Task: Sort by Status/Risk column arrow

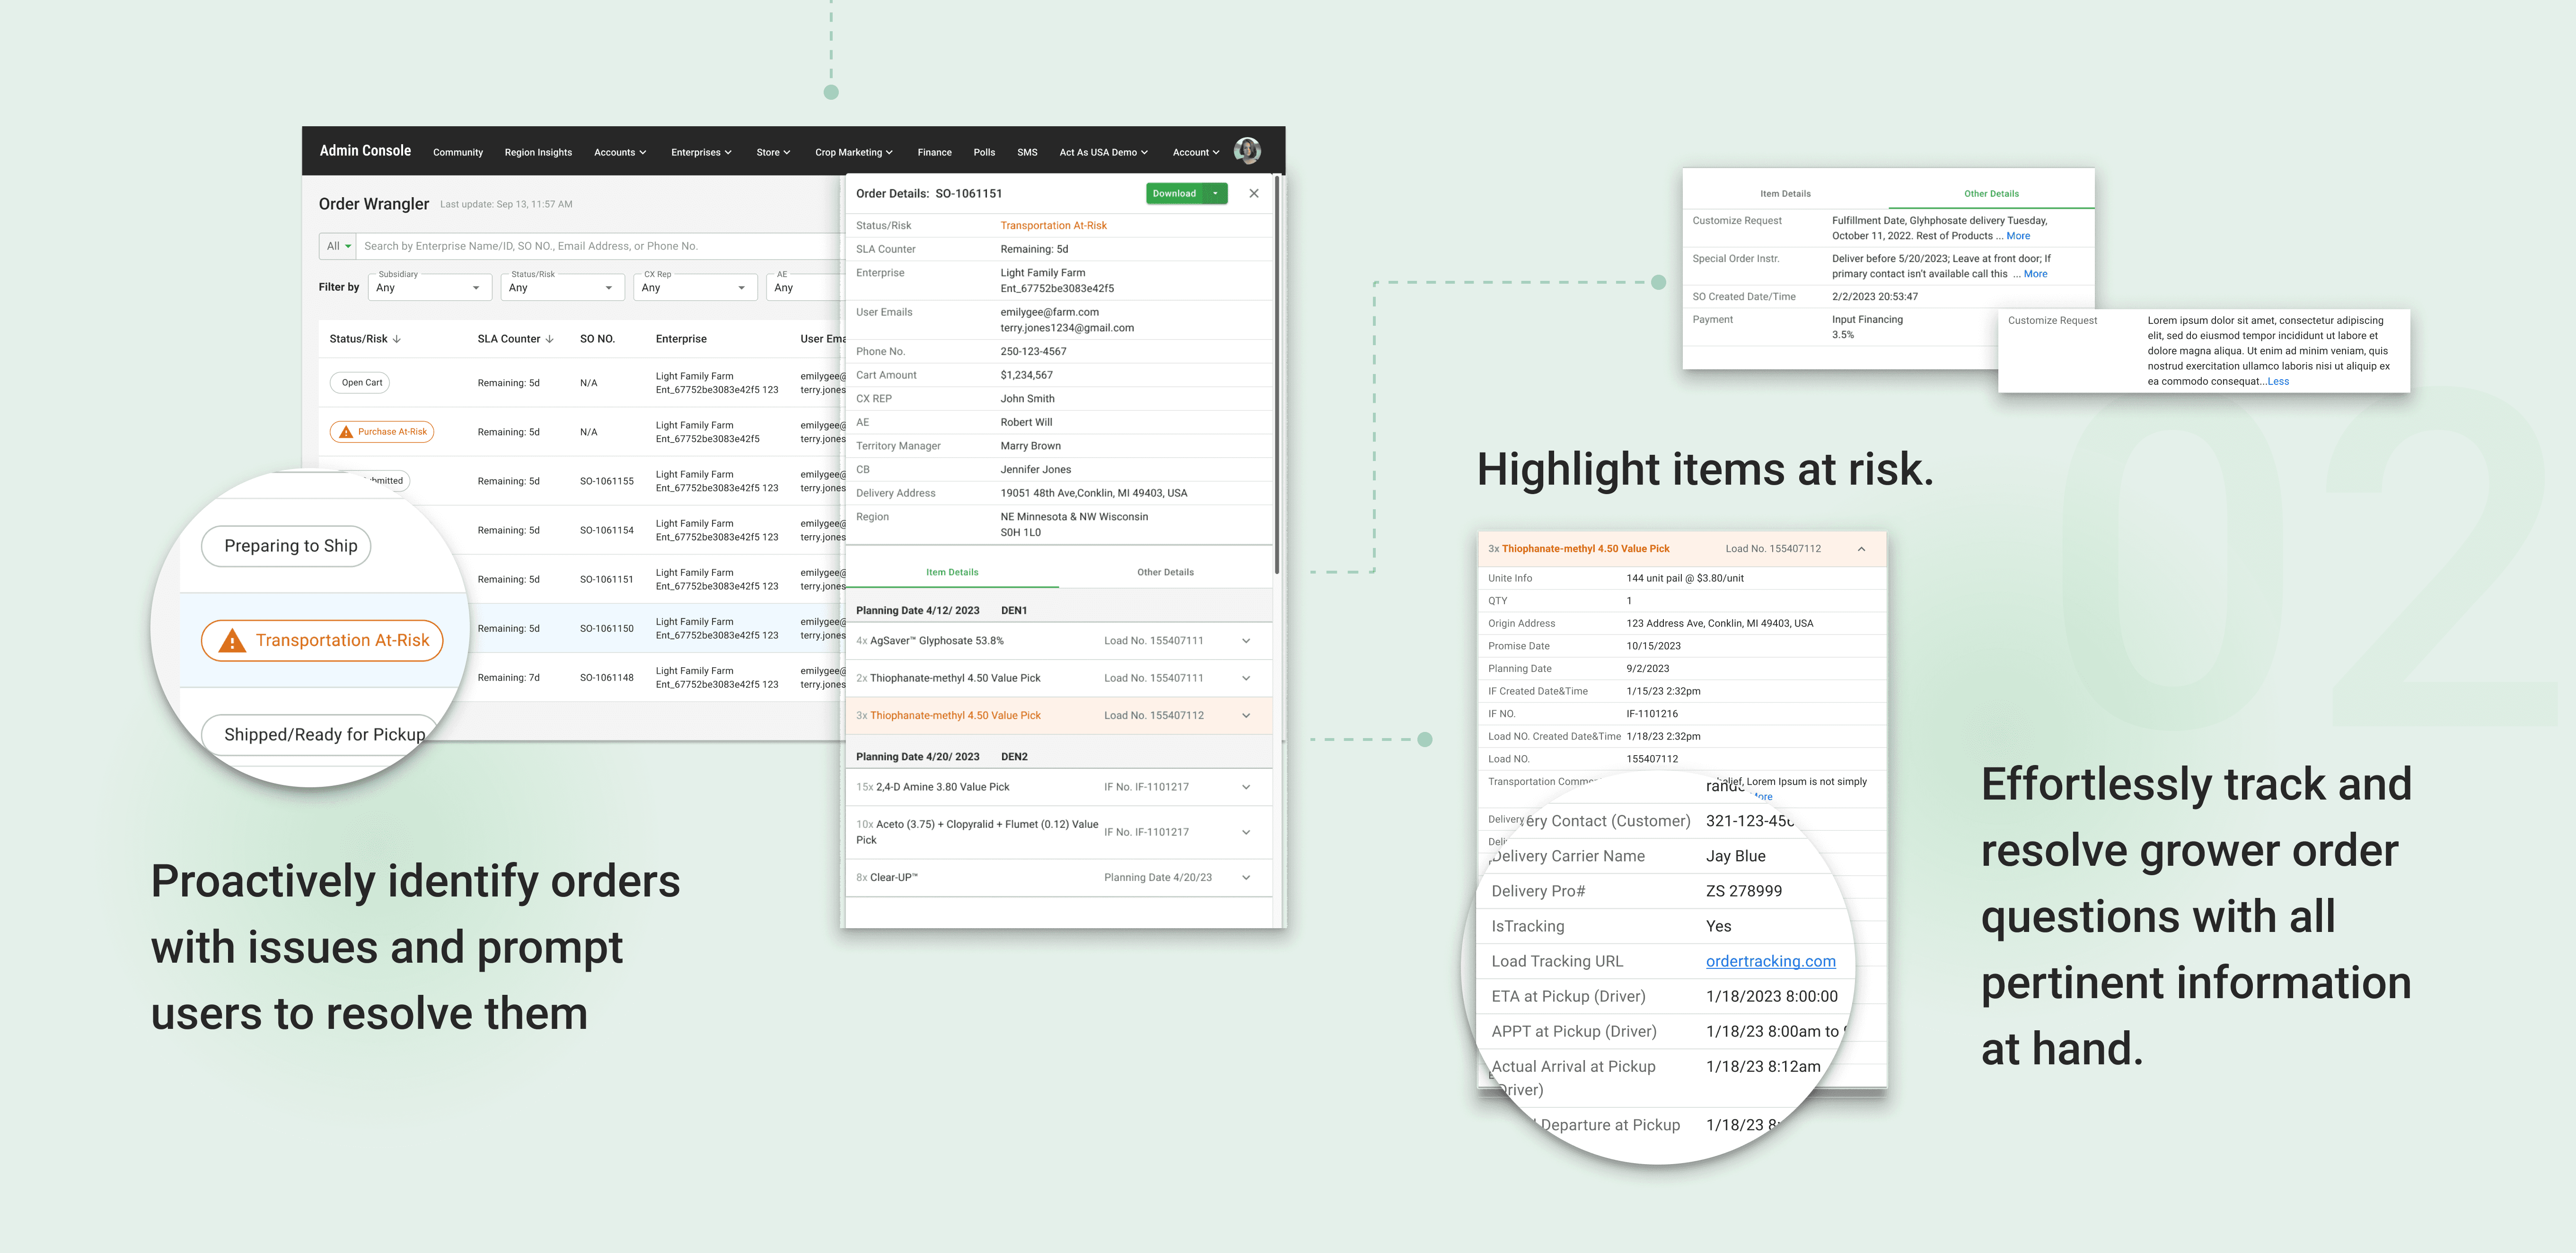Action: pyautogui.click(x=397, y=340)
